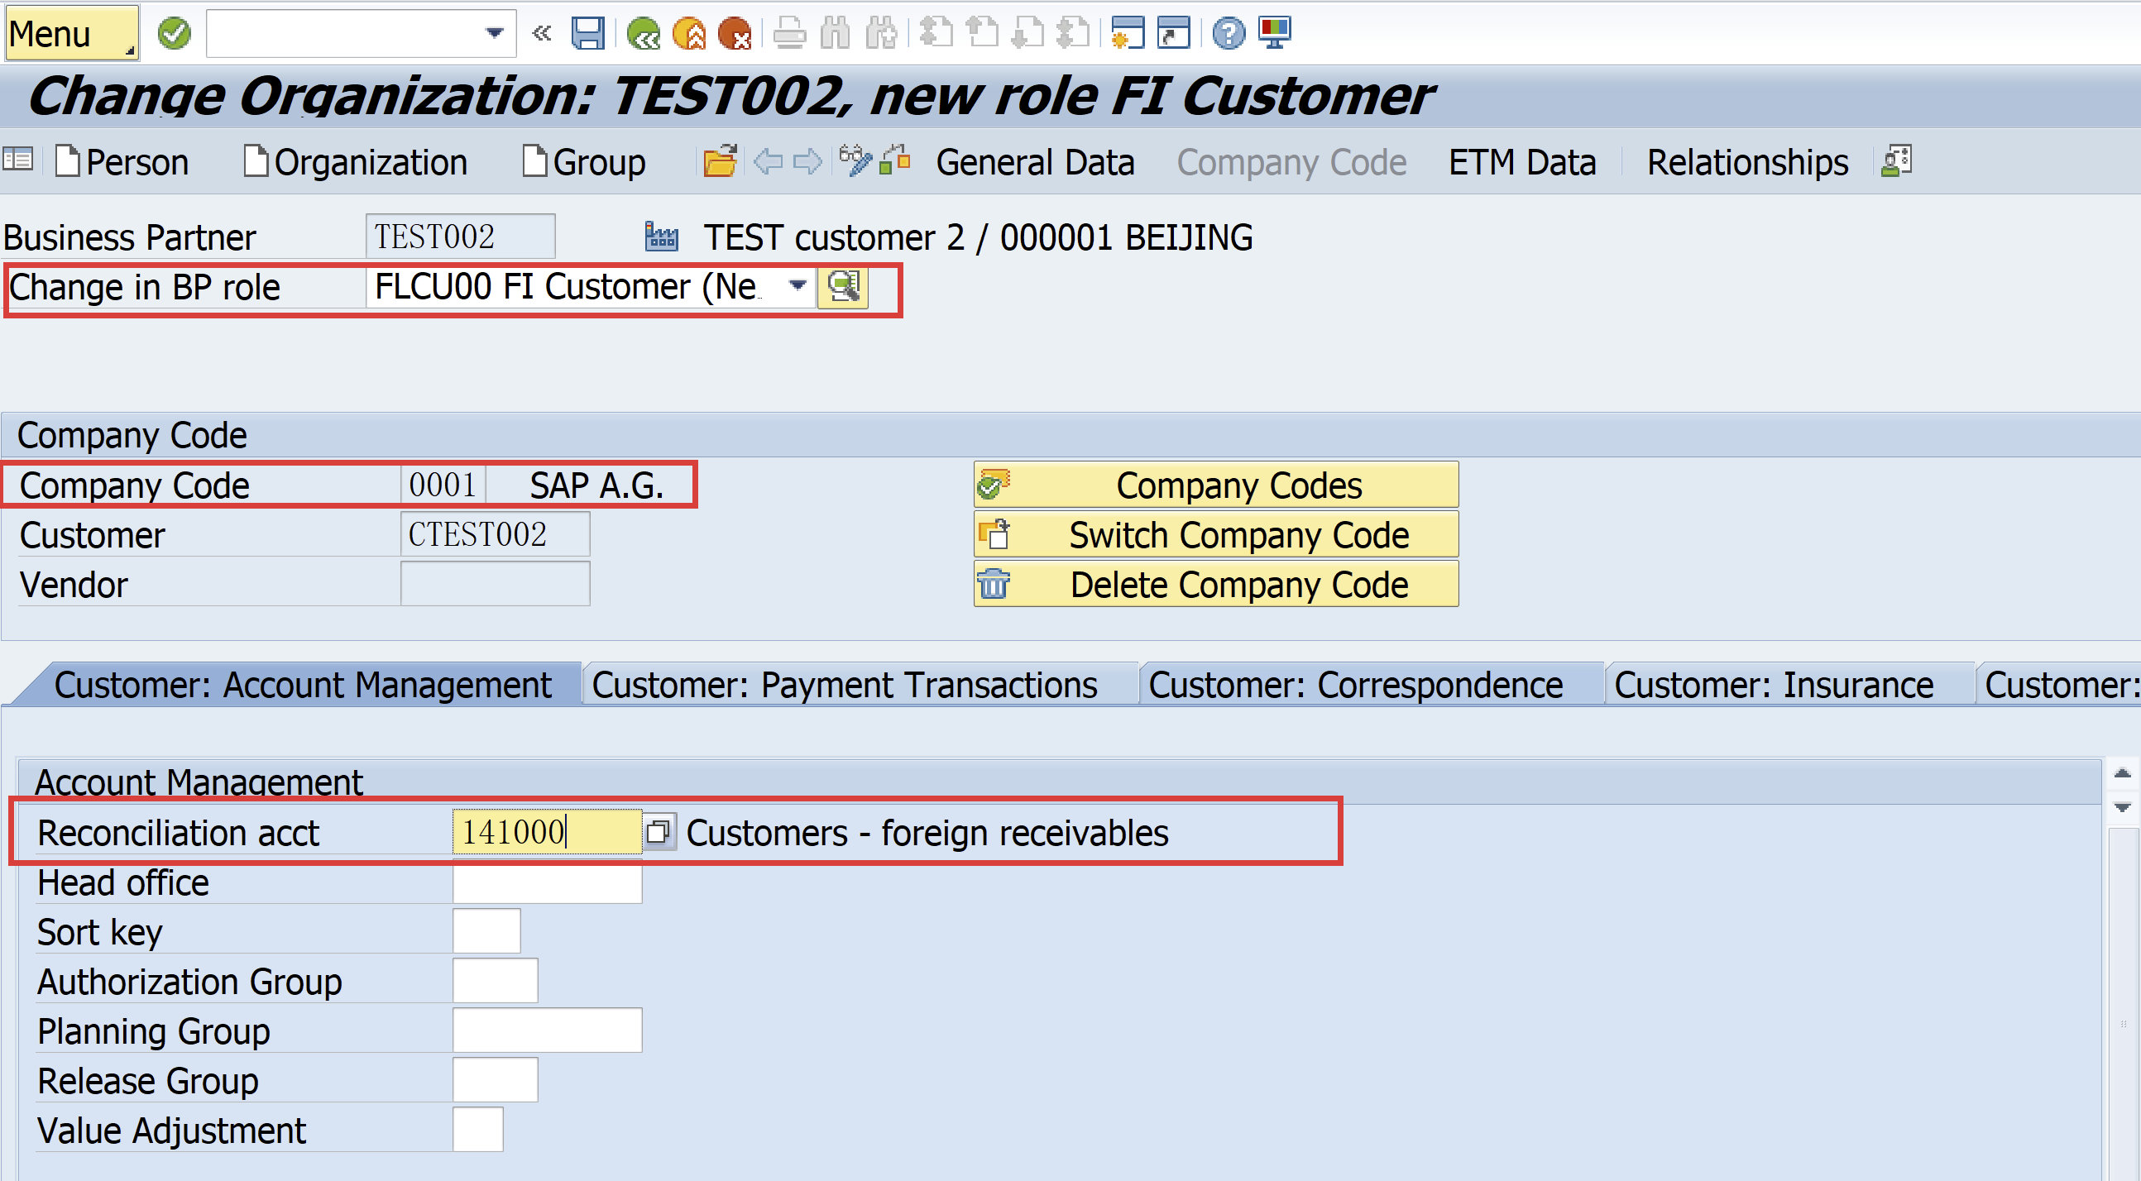This screenshot has height=1181, width=2141.
Task: Go to last page icon
Action: click(x=1073, y=33)
